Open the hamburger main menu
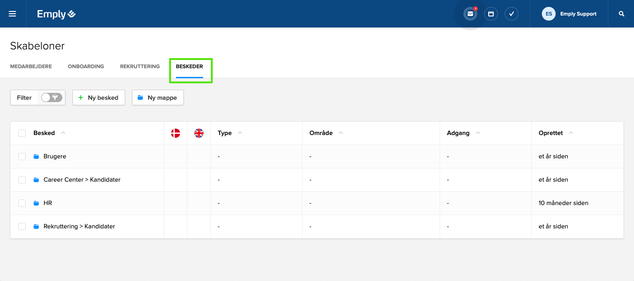Screen dimensions: 634x281 click(x=12, y=14)
